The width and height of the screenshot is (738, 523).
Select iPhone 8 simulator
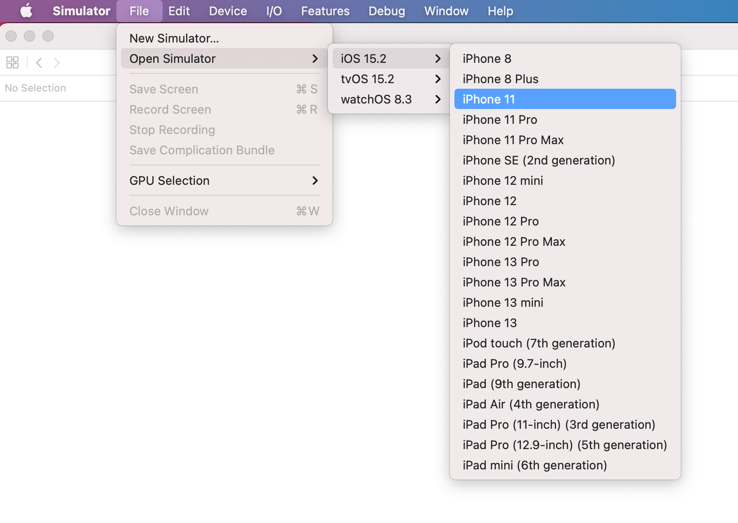pos(565,59)
